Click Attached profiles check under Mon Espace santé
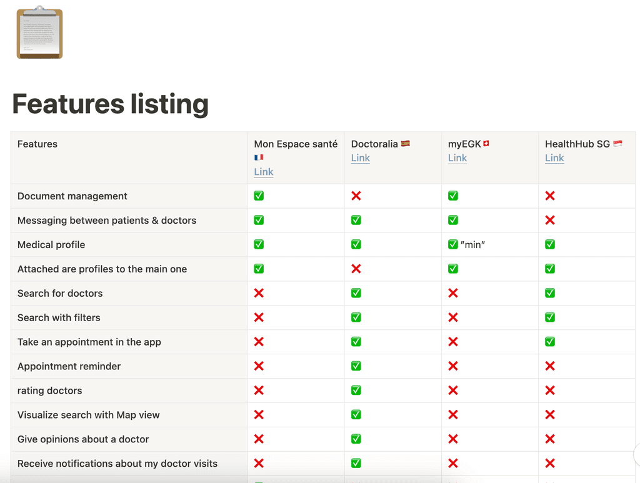Image resolution: width=640 pixels, height=483 pixels. [x=259, y=269]
